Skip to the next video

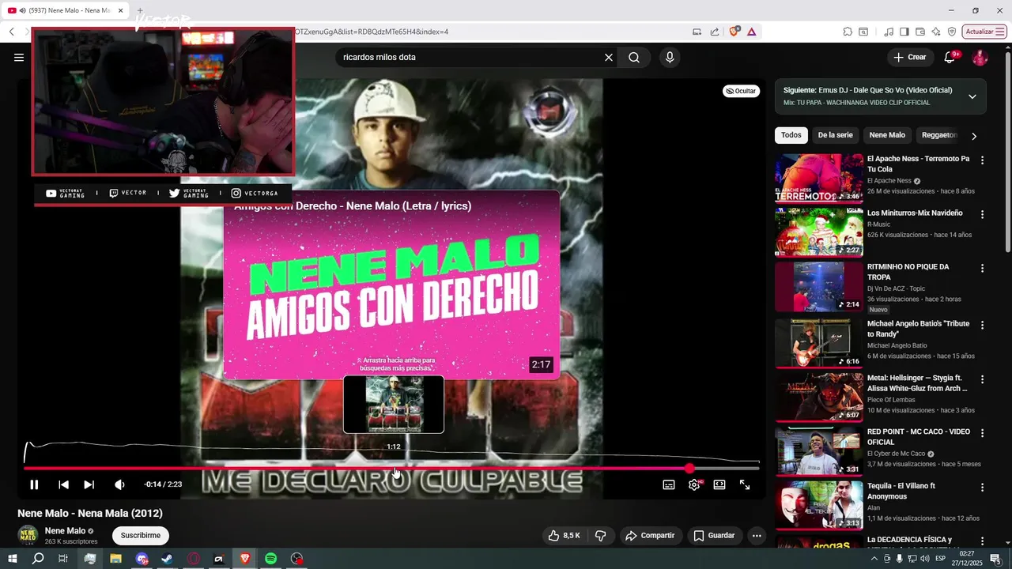click(89, 484)
